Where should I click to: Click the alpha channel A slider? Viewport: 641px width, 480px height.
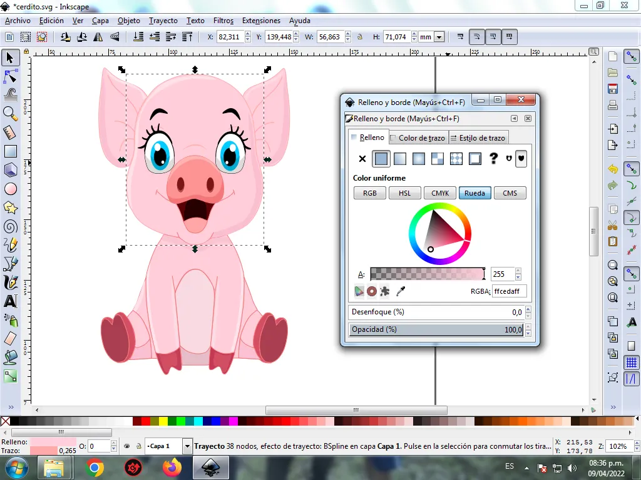coord(427,274)
